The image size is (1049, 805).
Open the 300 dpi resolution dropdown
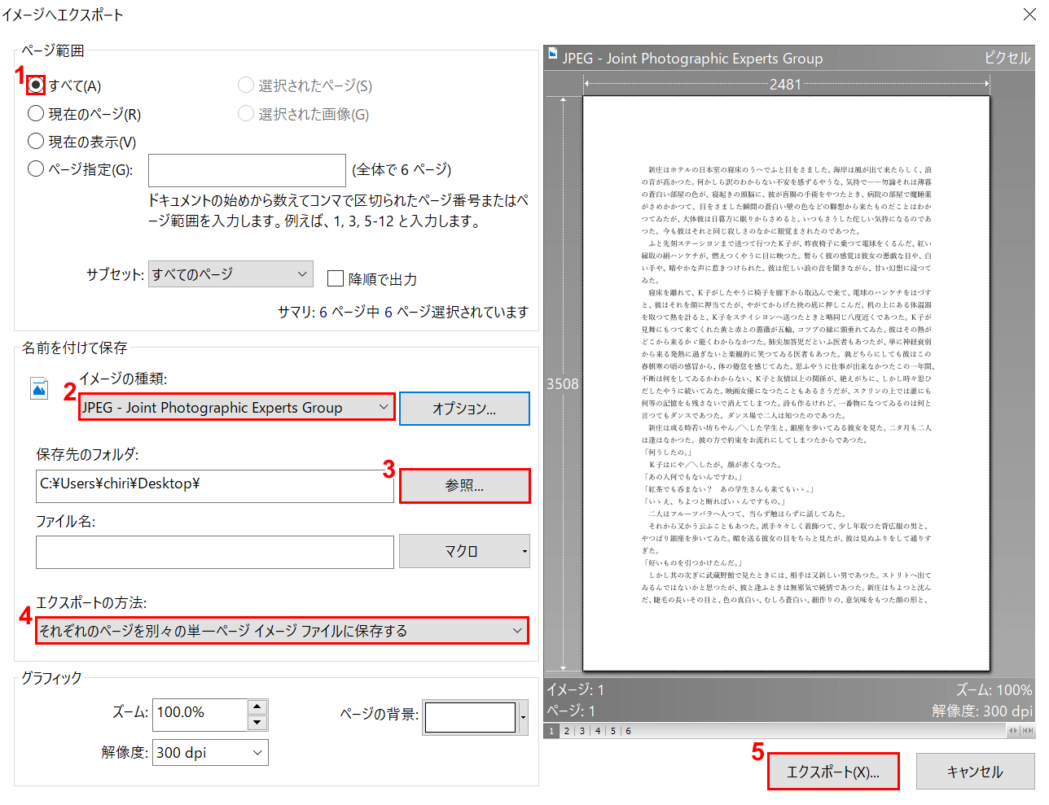210,752
